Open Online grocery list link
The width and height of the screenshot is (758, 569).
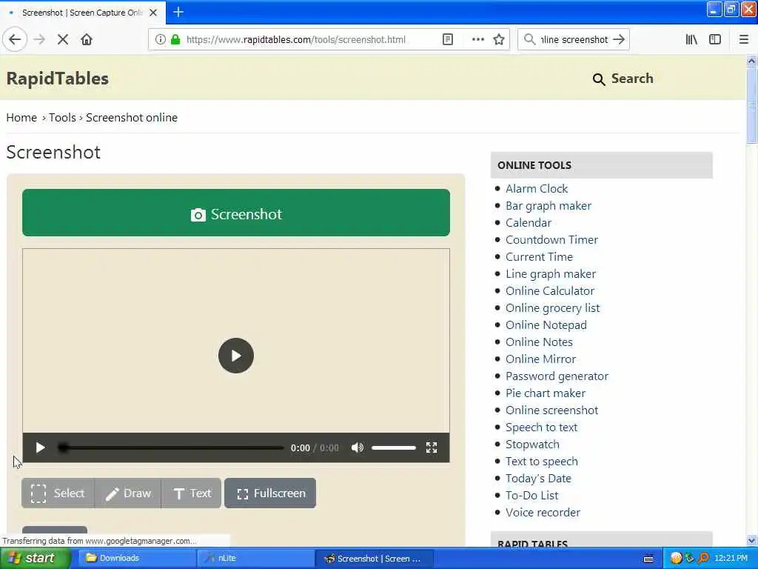[552, 307]
